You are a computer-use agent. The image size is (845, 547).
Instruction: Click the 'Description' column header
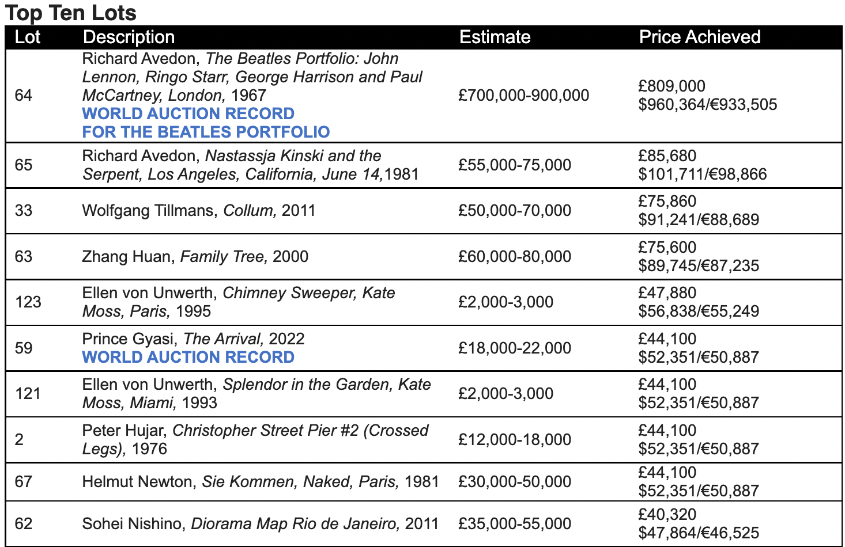129,37
